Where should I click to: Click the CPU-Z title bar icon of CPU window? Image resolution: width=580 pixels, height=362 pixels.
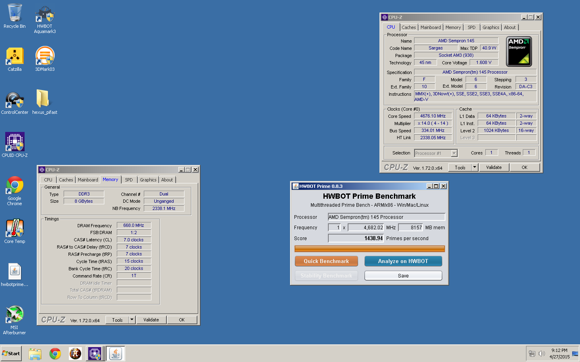tap(385, 17)
